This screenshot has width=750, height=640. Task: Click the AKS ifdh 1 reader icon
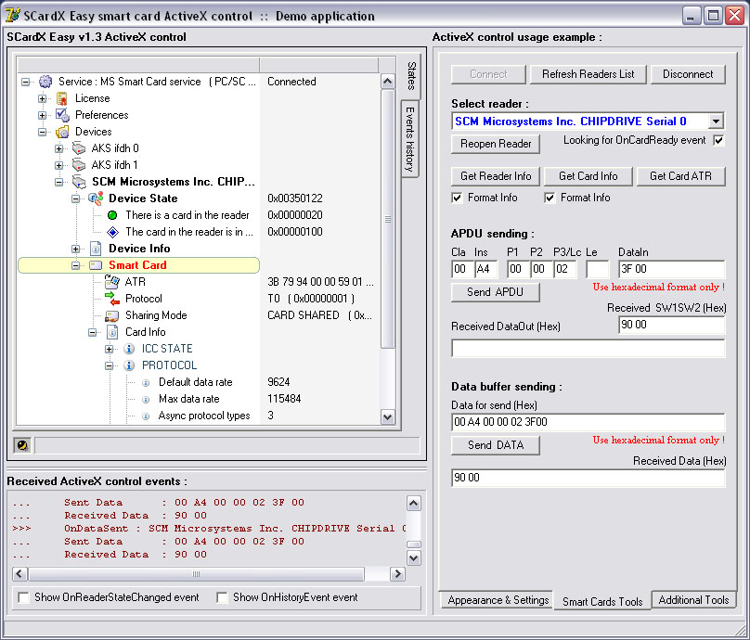tap(79, 165)
